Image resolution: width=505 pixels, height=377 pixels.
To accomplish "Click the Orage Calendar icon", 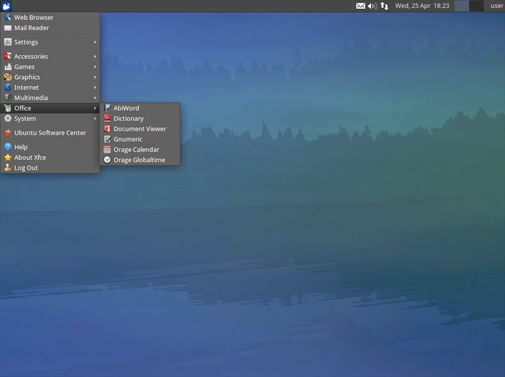I will coord(107,149).
